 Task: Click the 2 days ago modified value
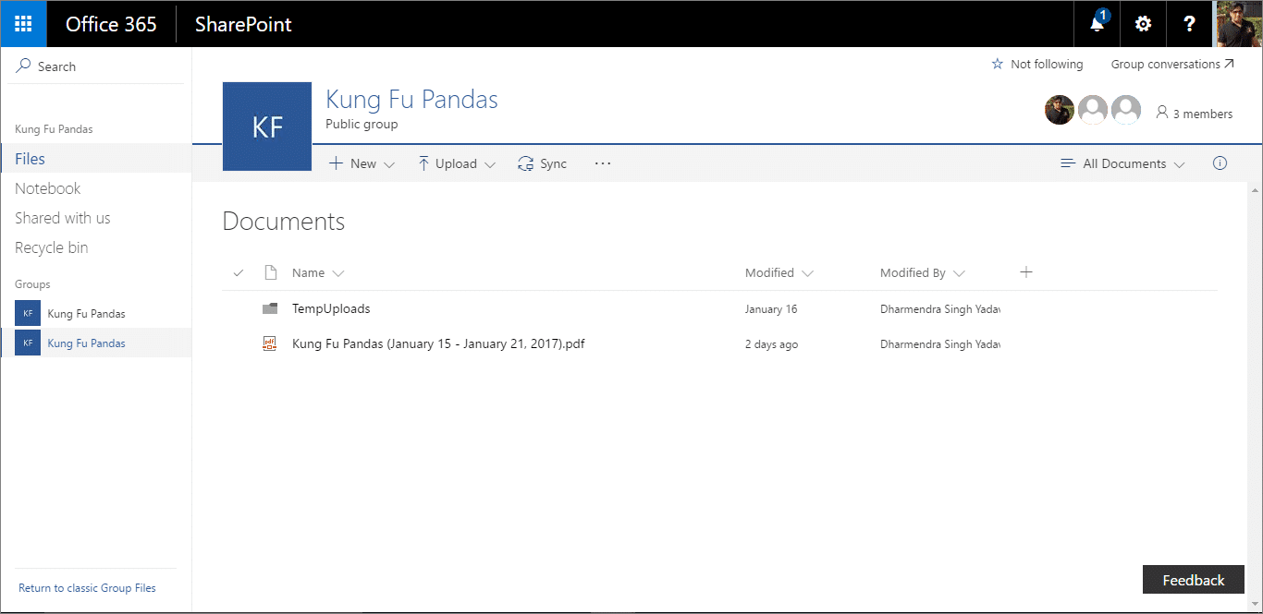pos(771,344)
